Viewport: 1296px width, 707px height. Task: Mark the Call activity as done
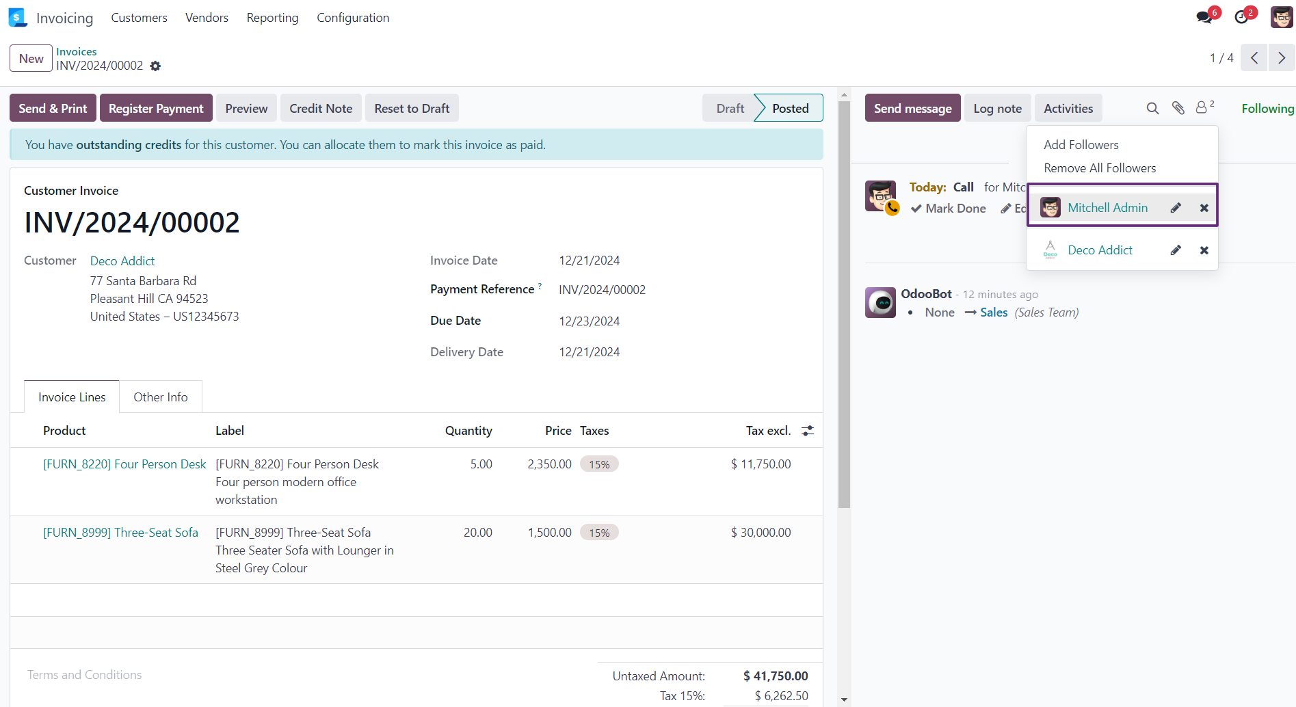coord(948,209)
